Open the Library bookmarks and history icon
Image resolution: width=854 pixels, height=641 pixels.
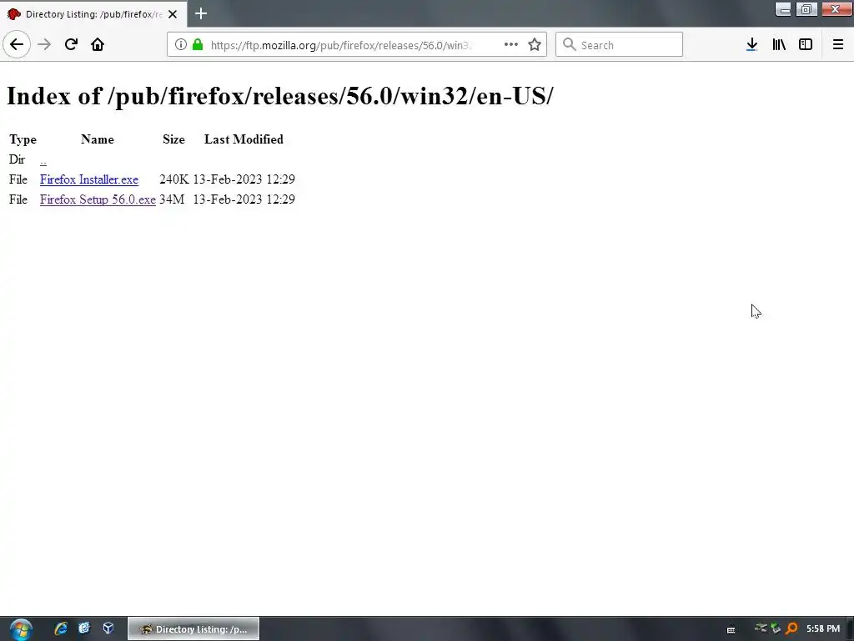tap(779, 45)
